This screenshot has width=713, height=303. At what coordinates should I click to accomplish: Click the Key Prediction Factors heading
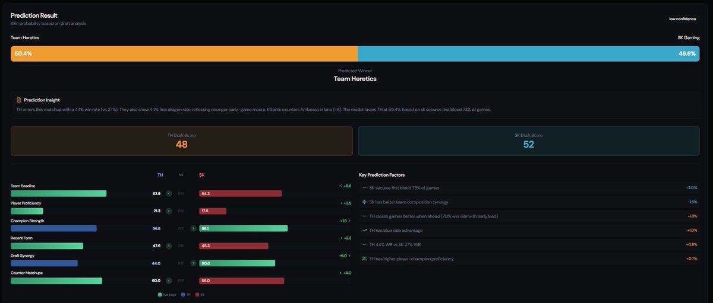tap(382, 176)
